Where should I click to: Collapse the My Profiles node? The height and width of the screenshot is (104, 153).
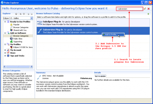pos(5,44)
